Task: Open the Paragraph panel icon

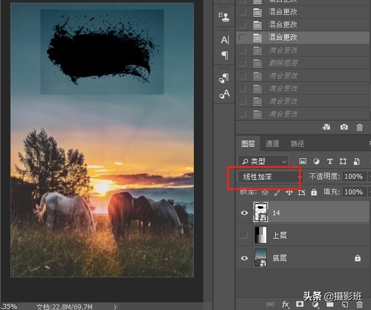Action: click(224, 55)
